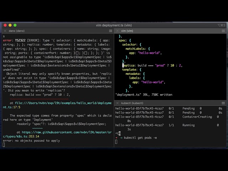Click the red 'error' label in deno pane
This screenshot has width=228, height=171.
pyautogui.click(x=7, y=40)
